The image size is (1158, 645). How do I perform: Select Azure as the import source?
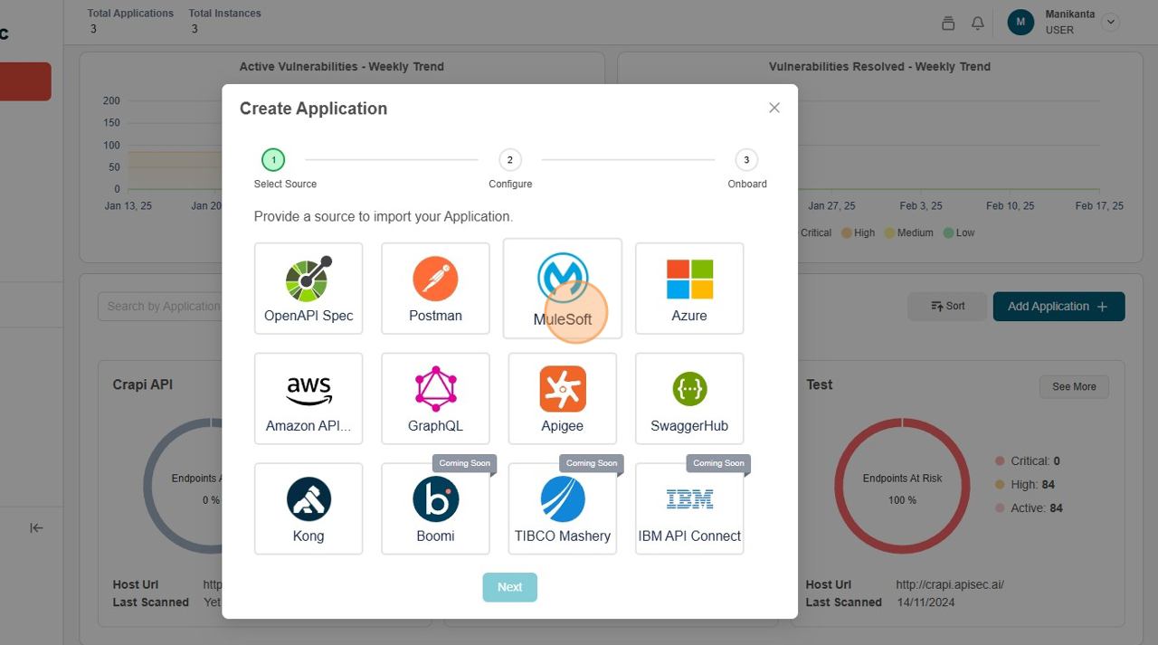coord(689,288)
